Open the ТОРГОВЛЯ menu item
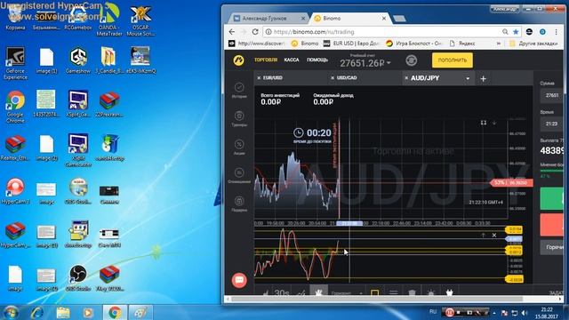Image resolution: width=569 pixels, height=320 pixels. click(266, 60)
